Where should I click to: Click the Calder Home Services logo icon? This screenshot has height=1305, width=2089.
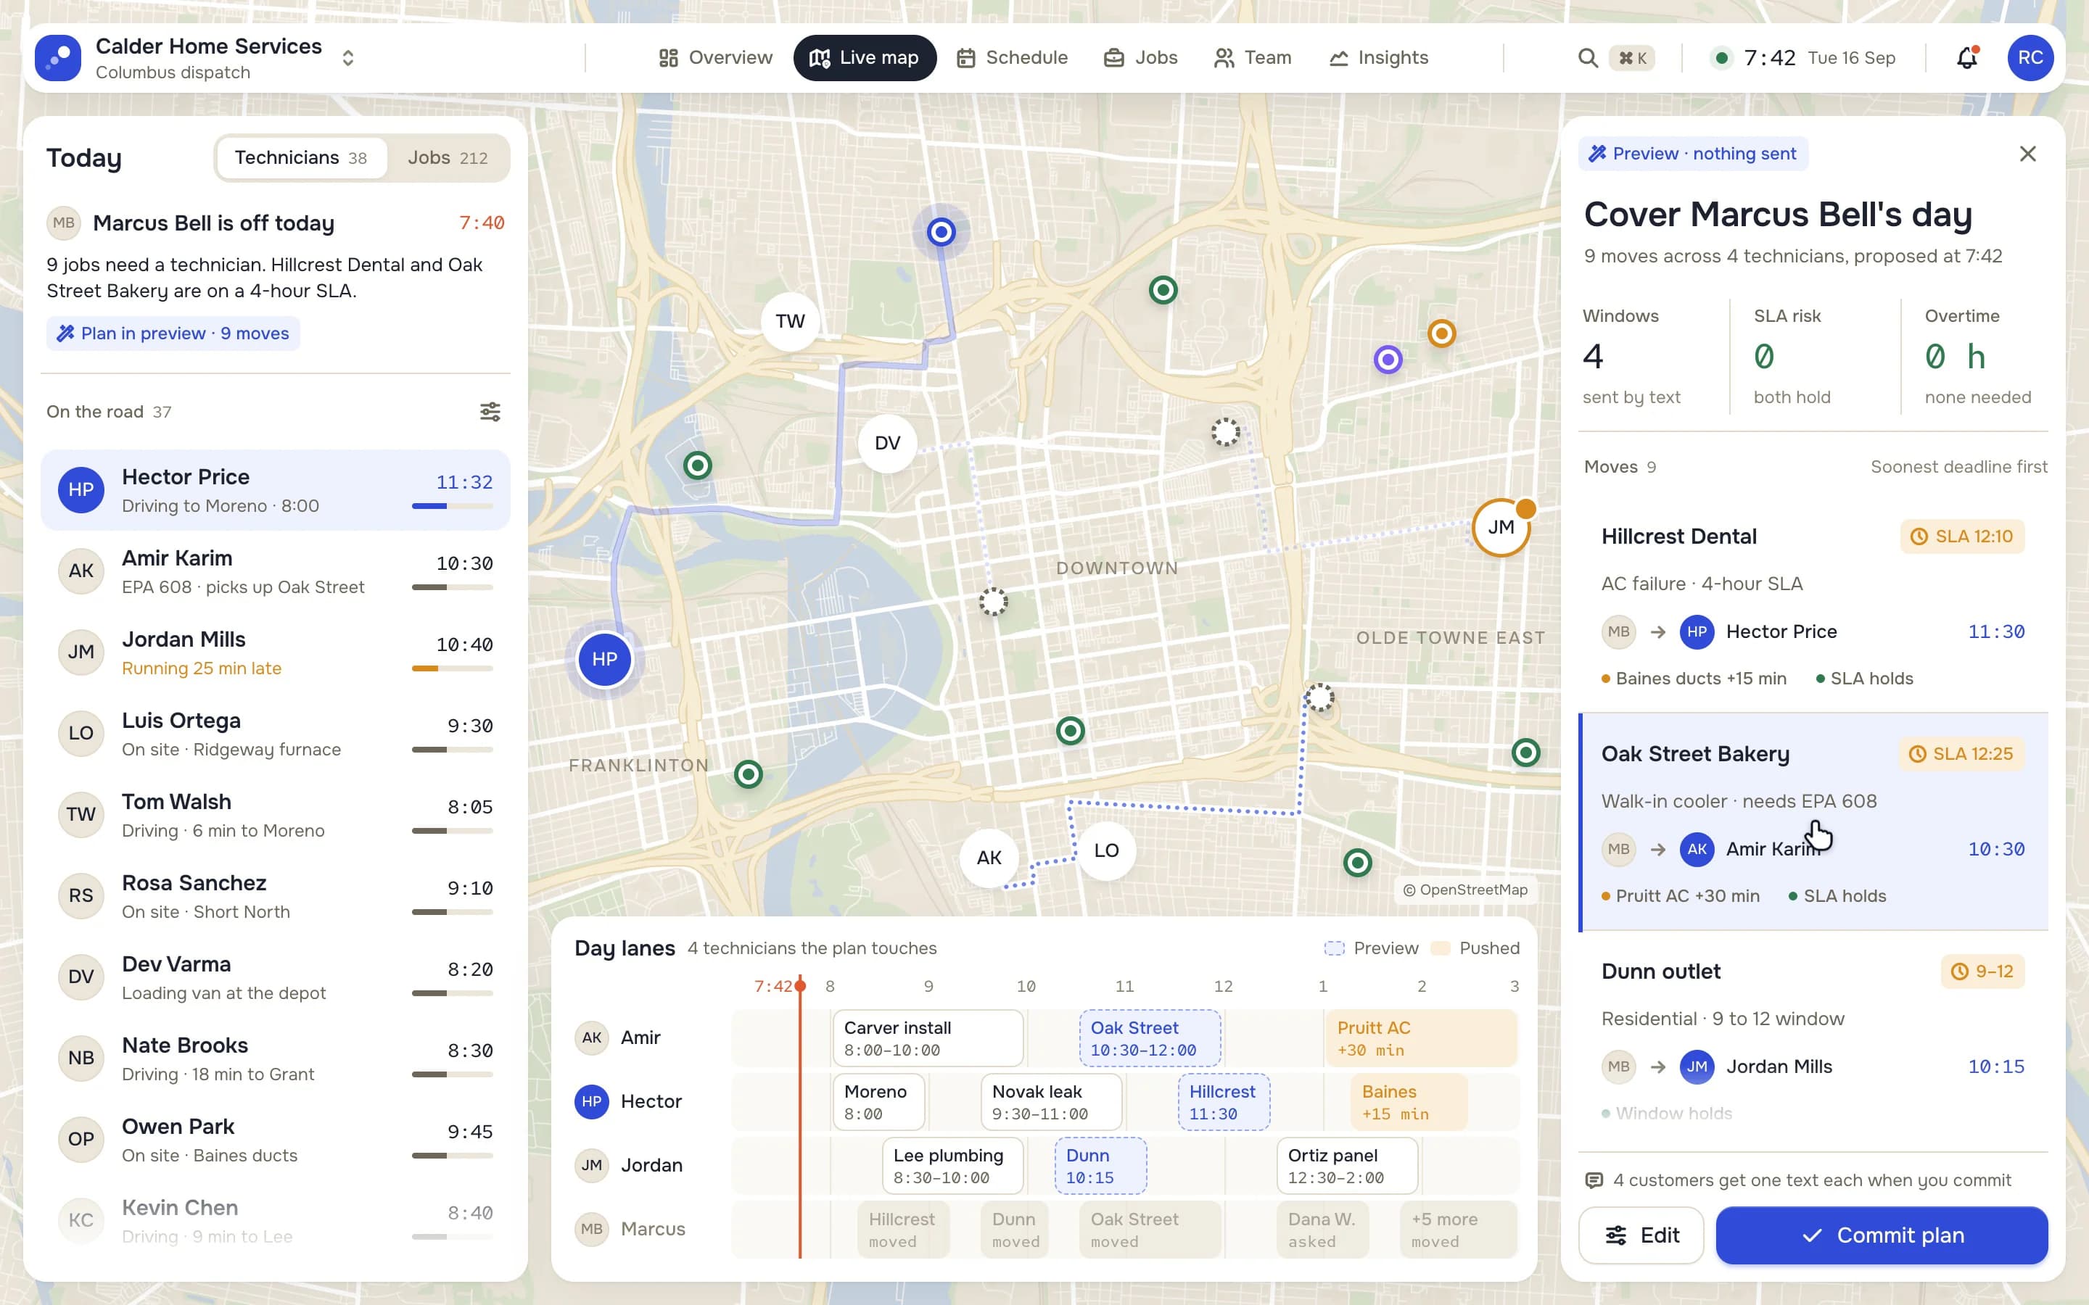coord(58,58)
